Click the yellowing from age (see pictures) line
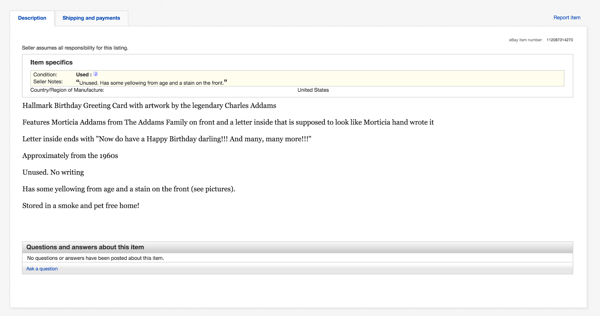Screen dimensions: 600x316 click(x=129, y=189)
